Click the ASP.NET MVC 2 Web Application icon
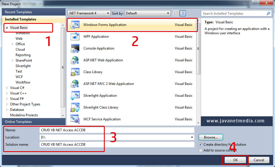The image size is (275, 167). [x=75, y=84]
